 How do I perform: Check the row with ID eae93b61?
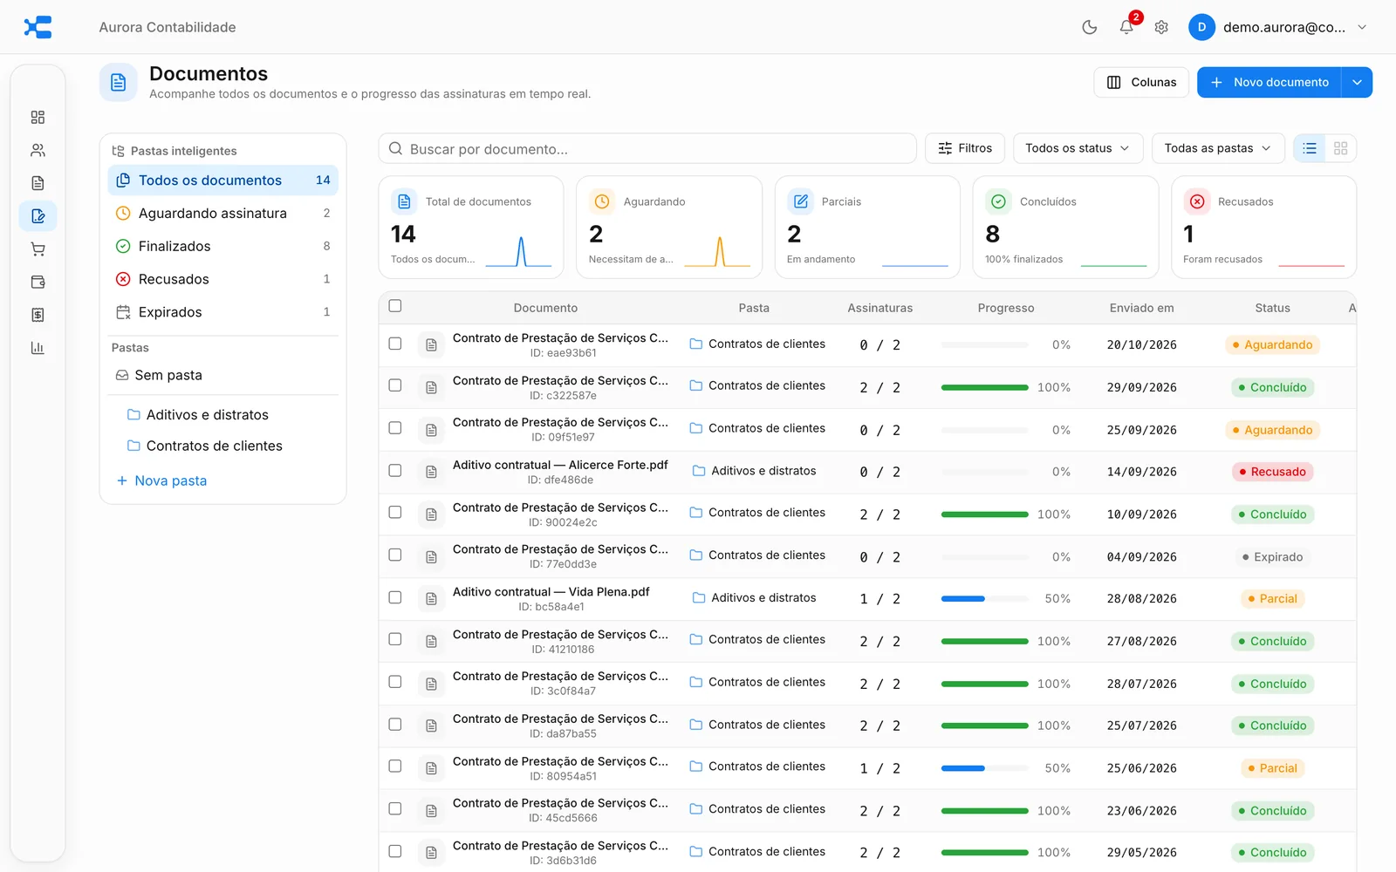(395, 344)
